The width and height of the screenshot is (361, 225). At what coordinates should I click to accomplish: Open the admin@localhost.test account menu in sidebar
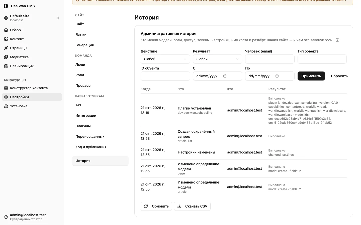tap(32, 217)
